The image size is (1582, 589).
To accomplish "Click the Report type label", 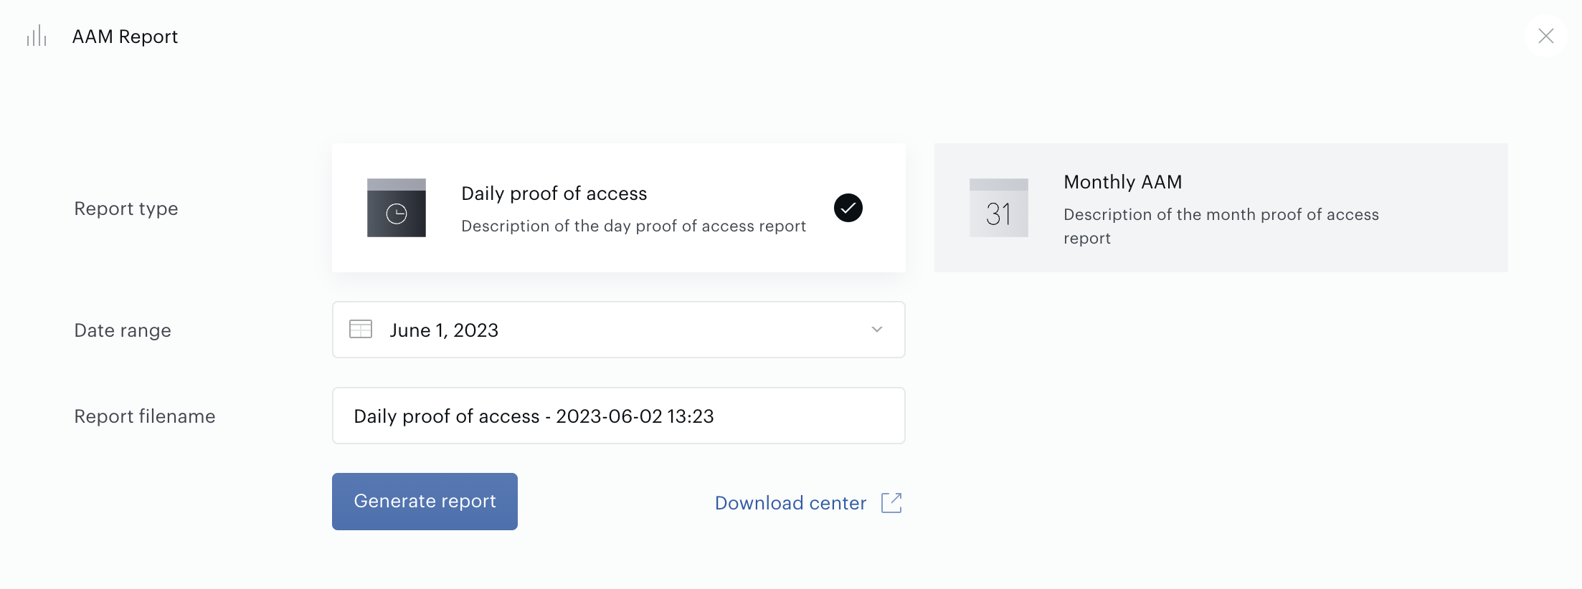I will pyautogui.click(x=126, y=209).
